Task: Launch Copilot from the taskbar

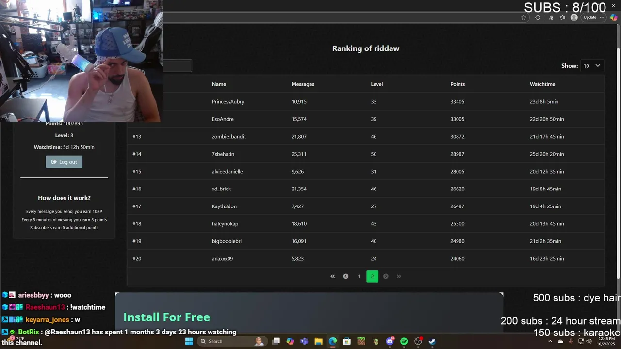Action: (x=290, y=341)
